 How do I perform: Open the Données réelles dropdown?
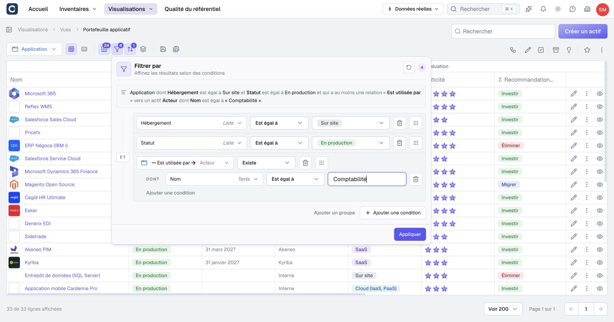click(413, 9)
